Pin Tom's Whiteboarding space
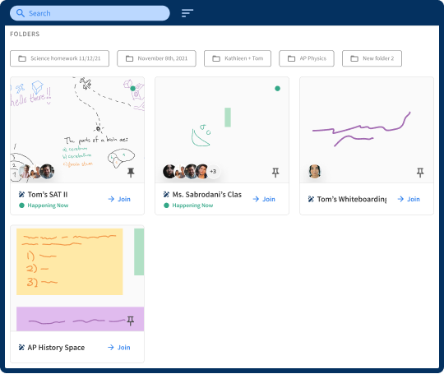 coord(420,173)
